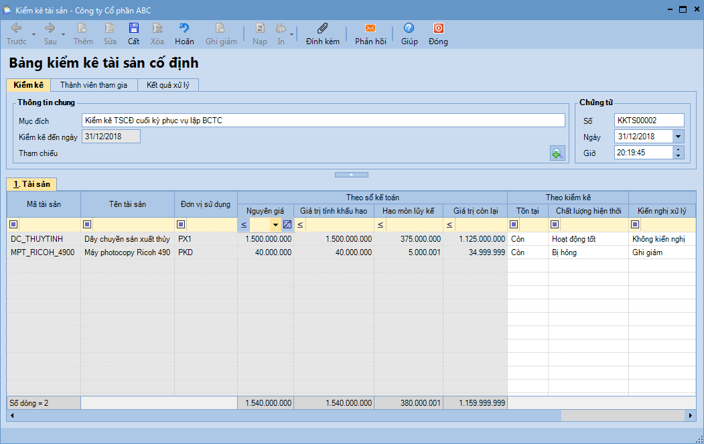Switch to the Thành viên tham gia tab
Image resolution: width=704 pixels, height=444 pixels.
click(x=93, y=85)
